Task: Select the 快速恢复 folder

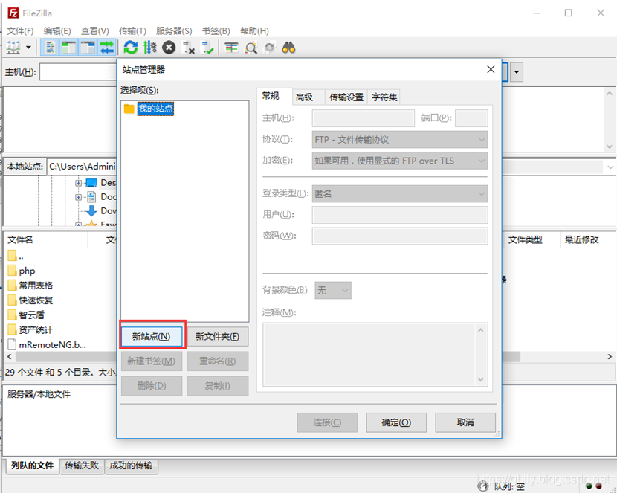Action: pyautogui.click(x=36, y=300)
